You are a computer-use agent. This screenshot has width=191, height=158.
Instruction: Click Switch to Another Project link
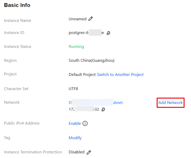(120, 75)
